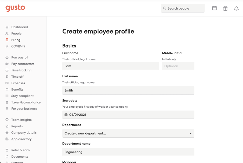Click the Middle initial field
243x163 pixels.
178,66
